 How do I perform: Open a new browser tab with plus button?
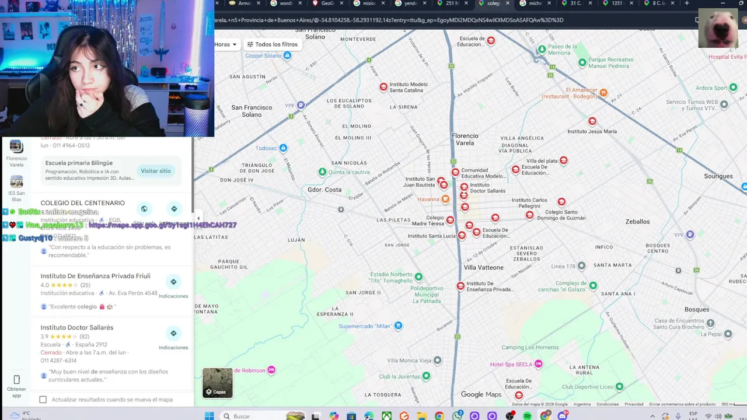[687, 3]
